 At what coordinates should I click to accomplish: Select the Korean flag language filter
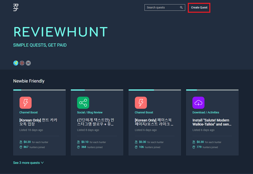click(x=28, y=63)
